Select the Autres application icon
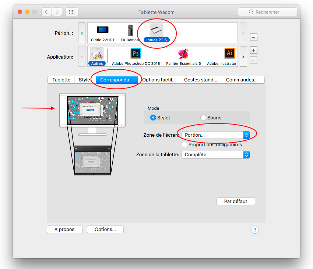The height and width of the screenshot is (269, 313). pyautogui.click(x=97, y=54)
